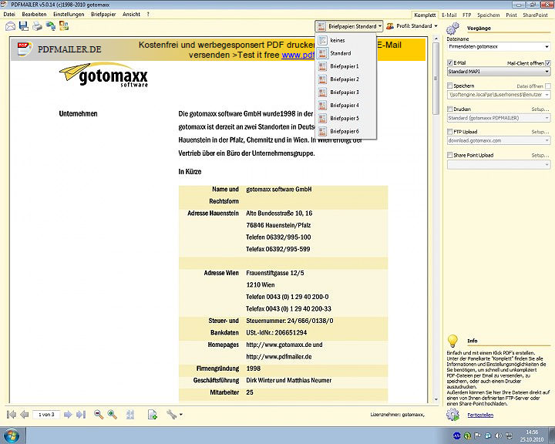Jump to the last page arrow
555x444 pixels.
click(x=81, y=414)
